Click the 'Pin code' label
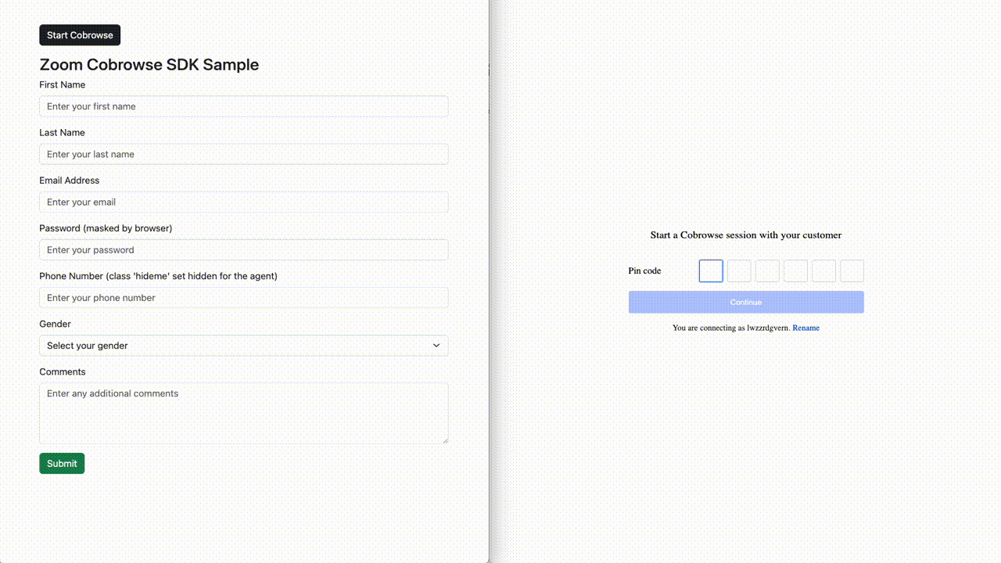This screenshot has width=1001, height=563. click(x=644, y=271)
